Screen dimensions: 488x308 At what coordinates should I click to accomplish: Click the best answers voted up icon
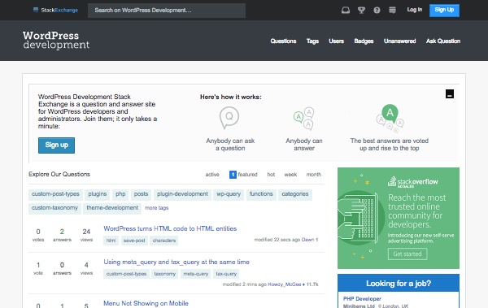[x=390, y=119]
